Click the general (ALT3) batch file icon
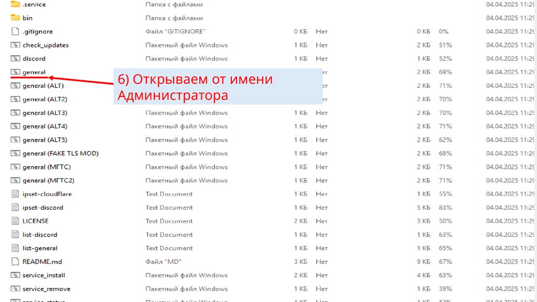537x302 pixels. [x=15, y=113]
